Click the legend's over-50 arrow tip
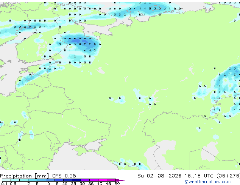The height and width of the screenshot is (185, 240). pos(120,180)
